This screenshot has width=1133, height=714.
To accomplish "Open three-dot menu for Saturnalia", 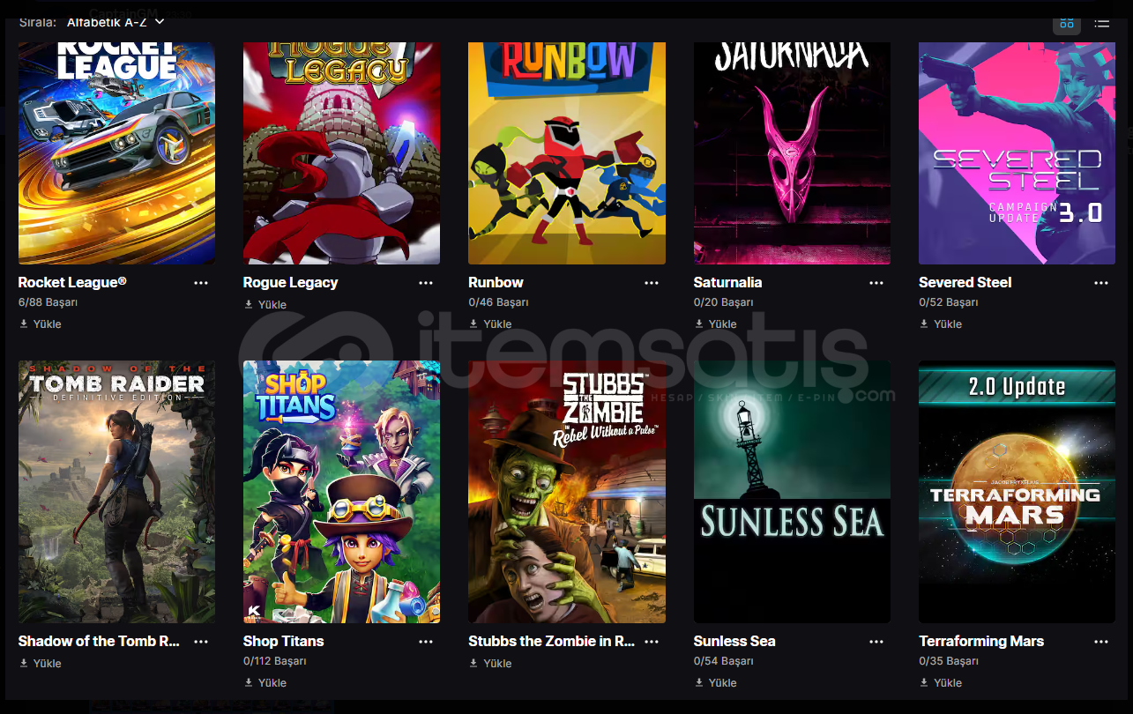I will click(876, 283).
